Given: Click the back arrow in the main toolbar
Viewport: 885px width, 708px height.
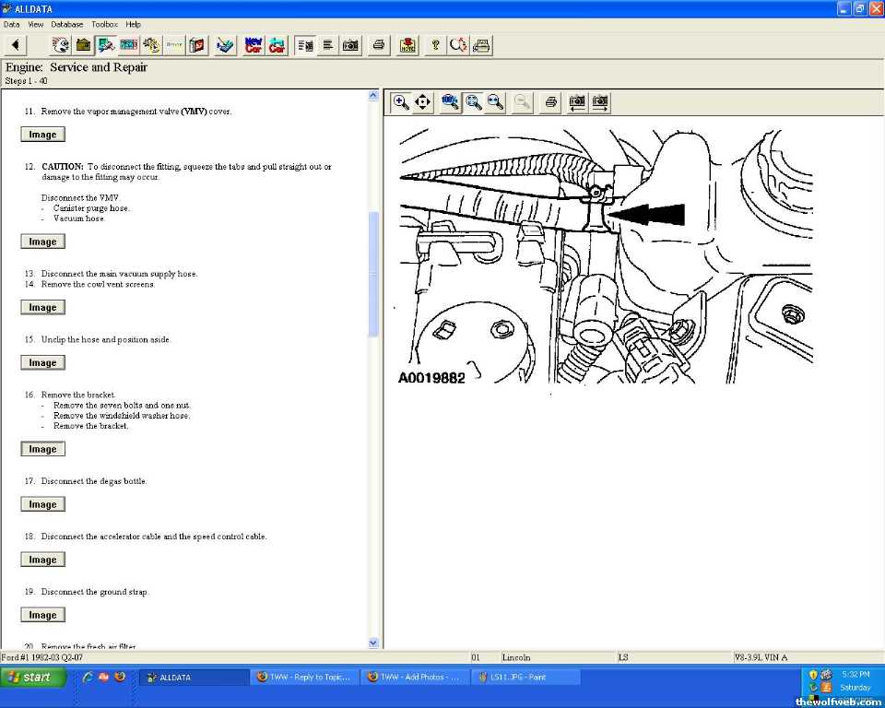Looking at the screenshot, I should pyautogui.click(x=16, y=45).
